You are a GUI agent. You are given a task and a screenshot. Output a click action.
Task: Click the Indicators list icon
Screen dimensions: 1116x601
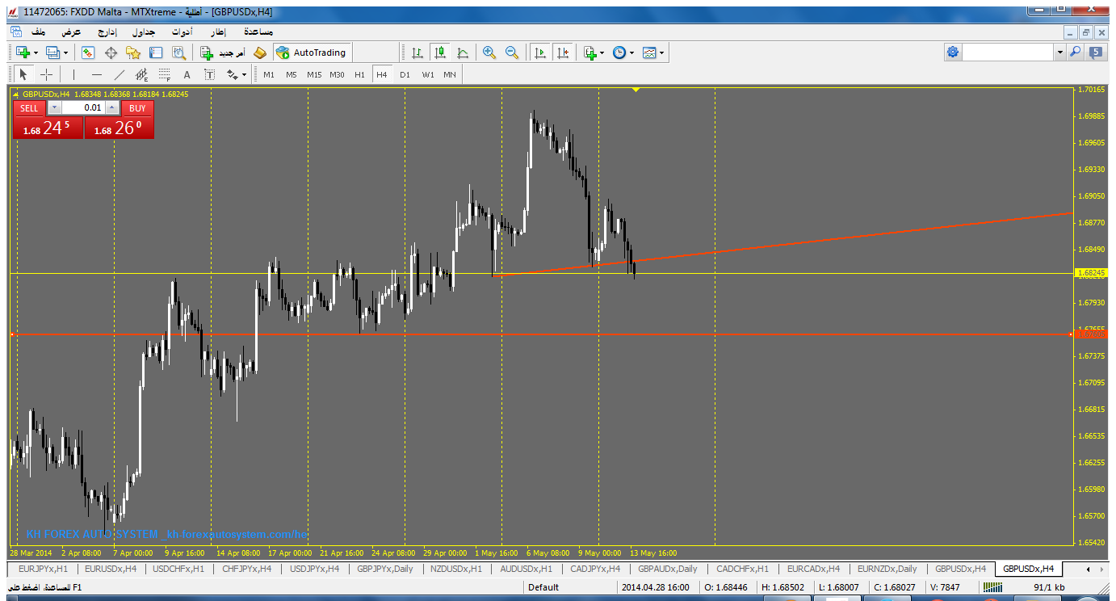pyautogui.click(x=589, y=53)
